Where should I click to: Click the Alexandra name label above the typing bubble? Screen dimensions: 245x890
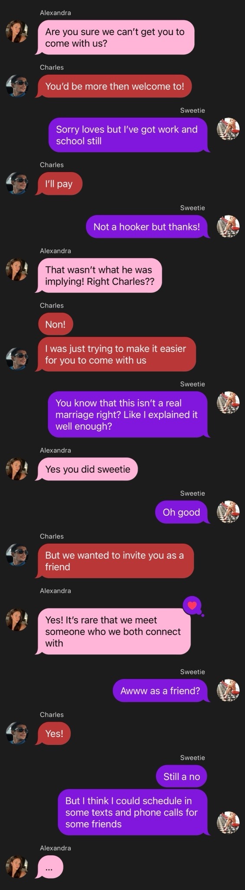click(56, 848)
